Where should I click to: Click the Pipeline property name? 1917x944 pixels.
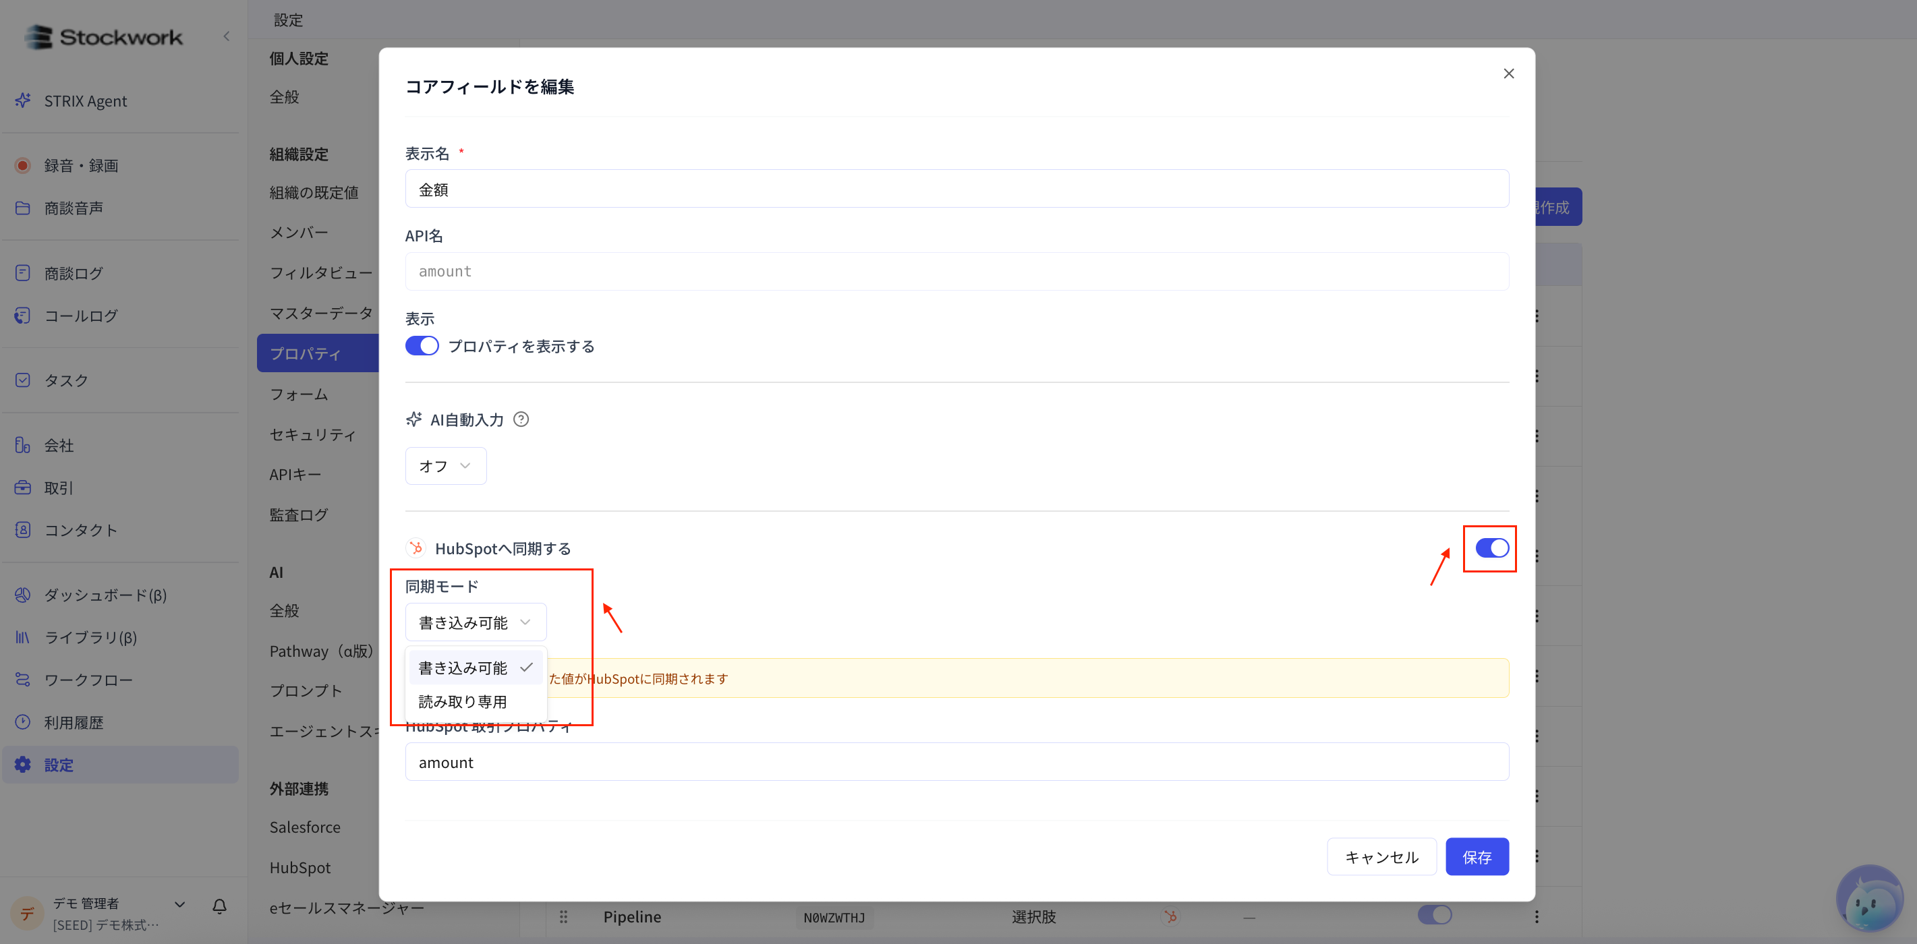[632, 916]
